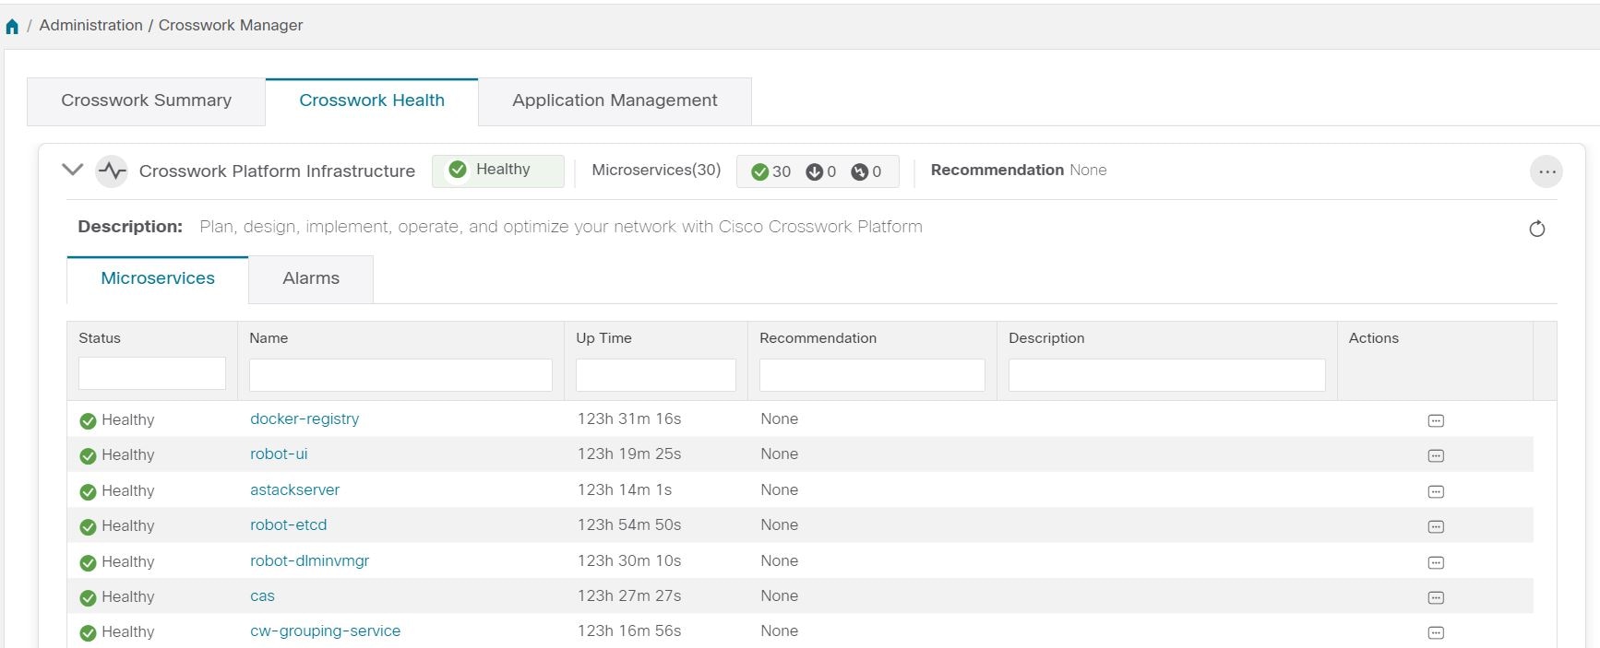Open actions menu for cw-grouping-service
The height and width of the screenshot is (648, 1600).
pyautogui.click(x=1436, y=632)
